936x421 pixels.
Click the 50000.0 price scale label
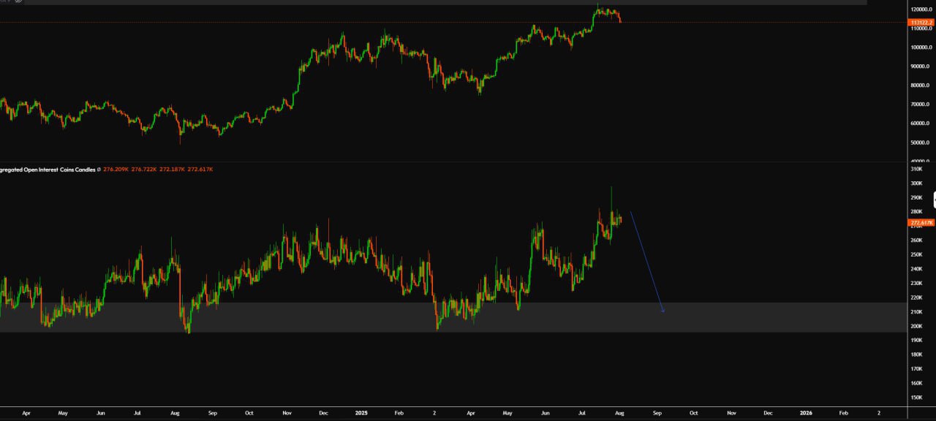[x=921, y=142]
